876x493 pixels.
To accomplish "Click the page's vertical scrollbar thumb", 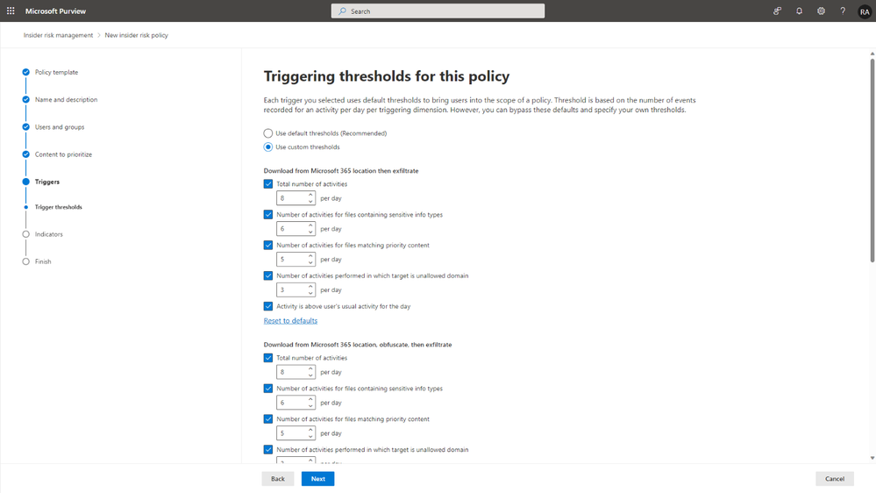I will point(872,160).
